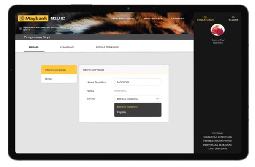Open My Portfolio 360 menu
The width and height of the screenshot is (255, 167).
123,19
